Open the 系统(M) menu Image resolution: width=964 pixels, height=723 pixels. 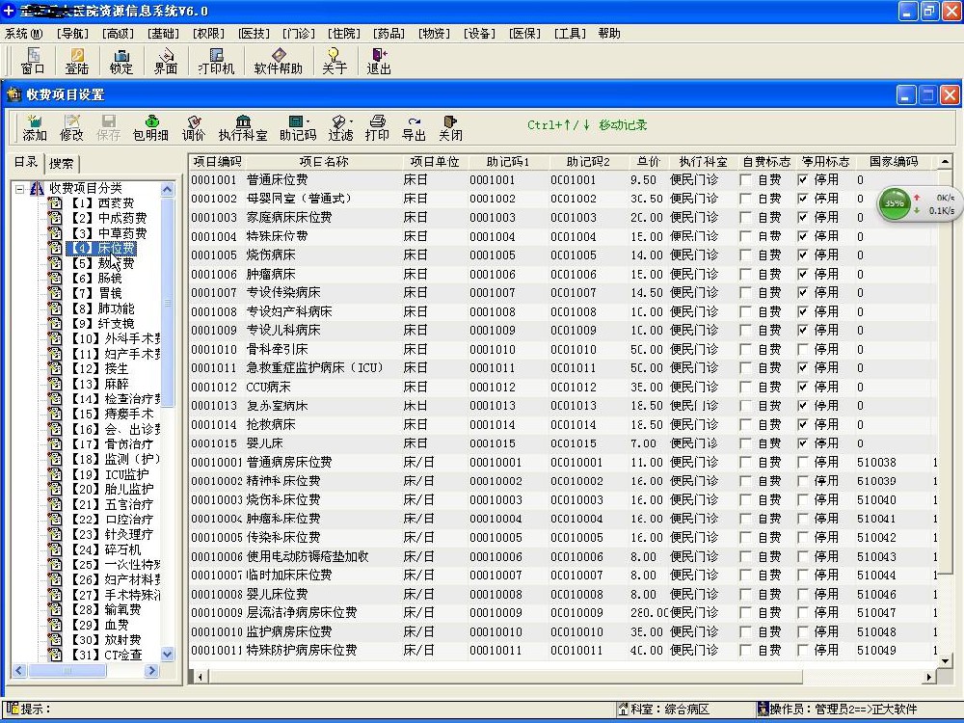24,33
